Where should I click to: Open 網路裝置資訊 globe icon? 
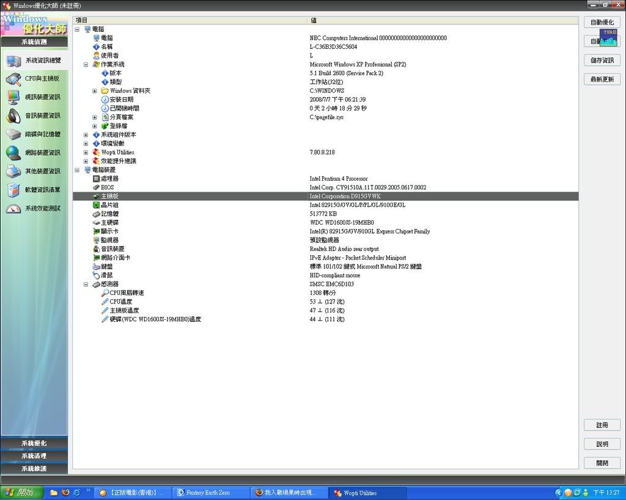click(x=13, y=153)
